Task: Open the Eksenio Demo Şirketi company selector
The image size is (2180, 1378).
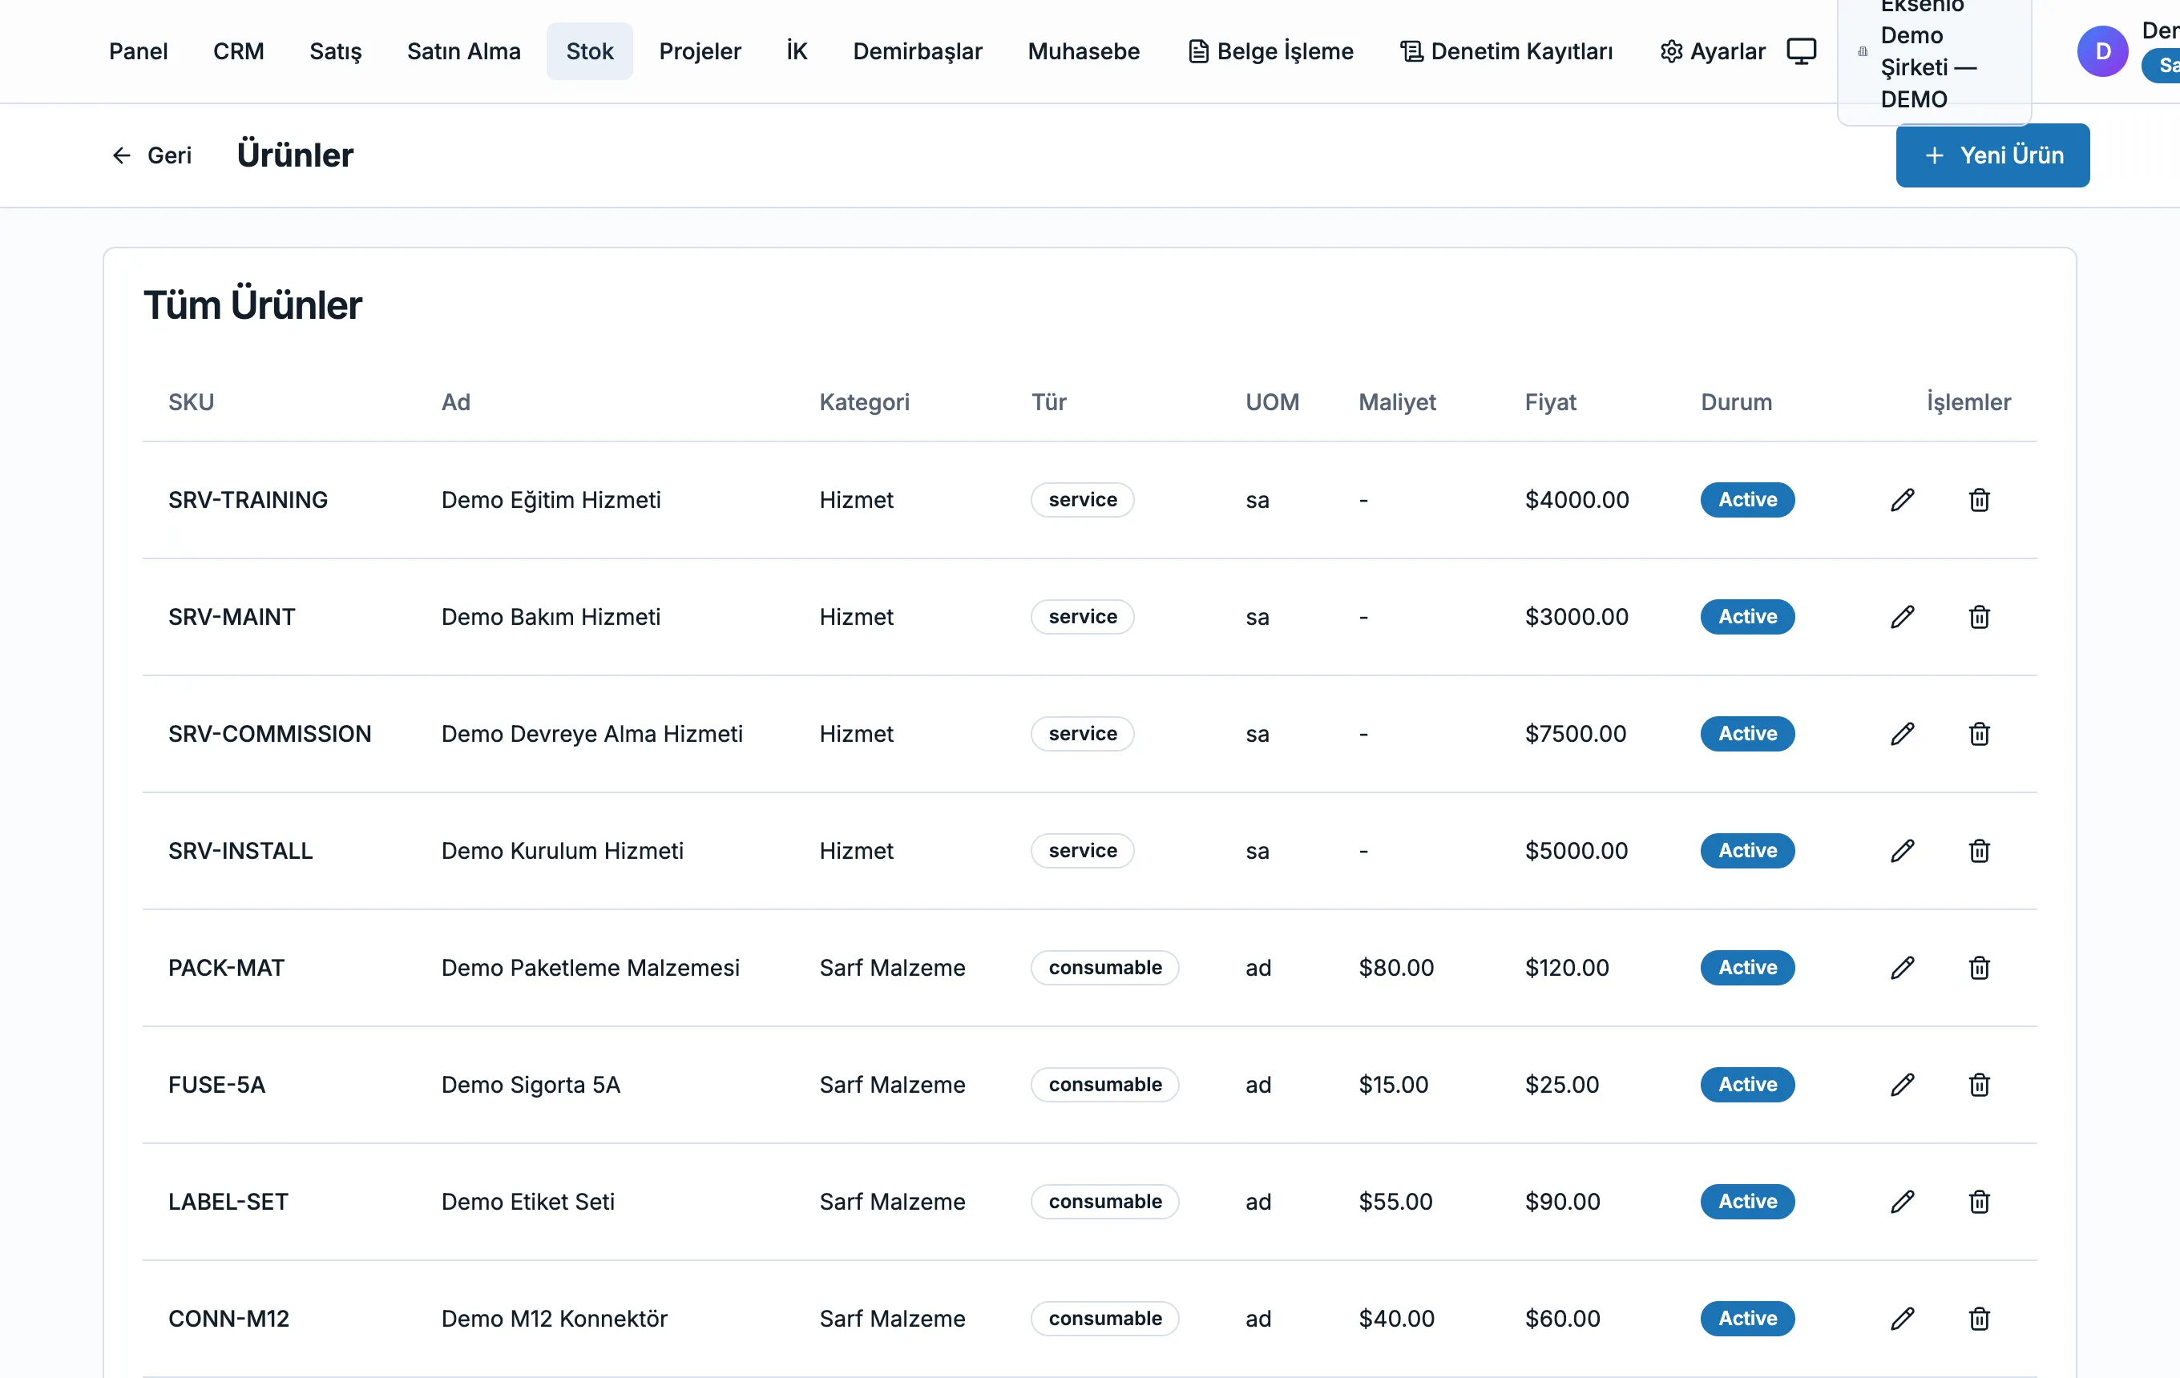Action: point(1934,54)
